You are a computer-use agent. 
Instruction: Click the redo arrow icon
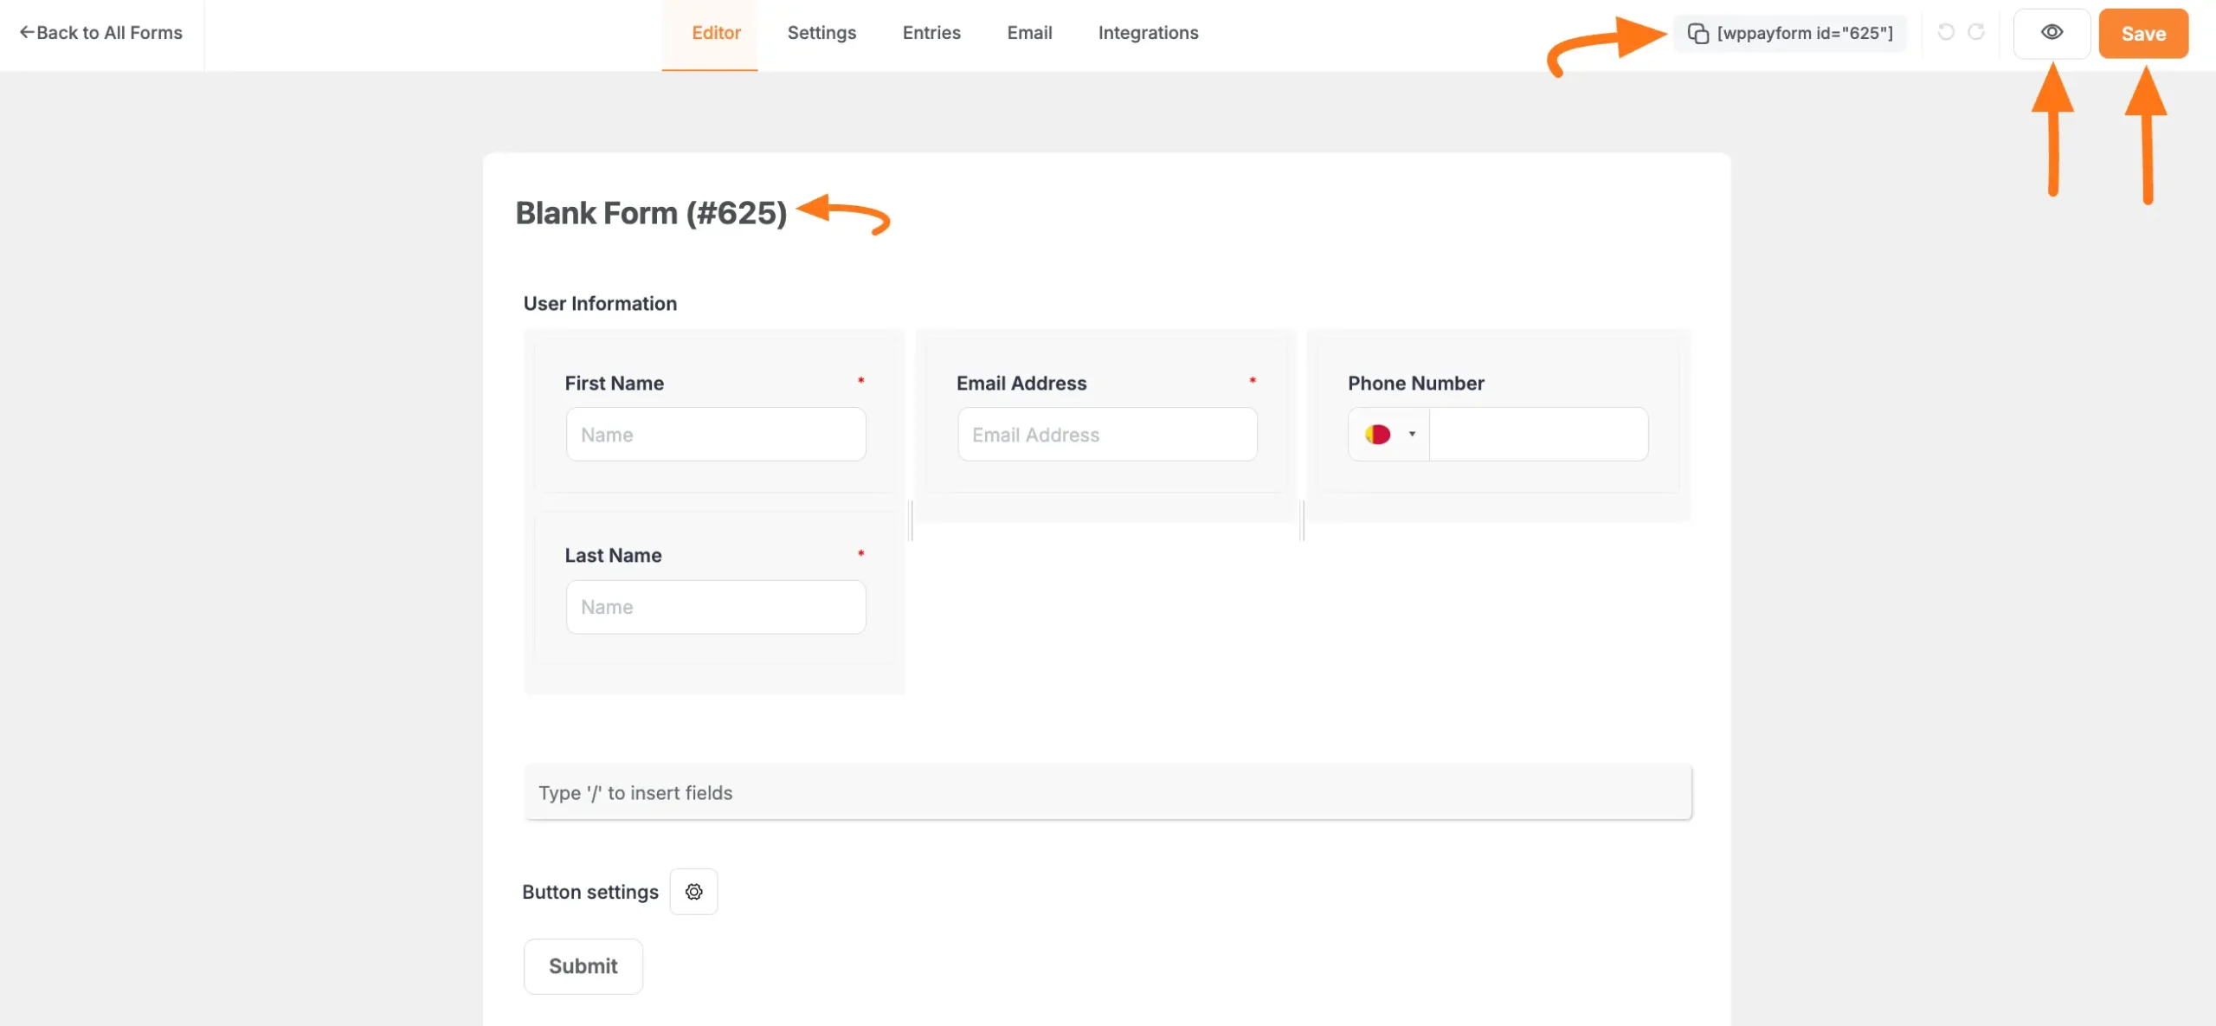[1976, 32]
